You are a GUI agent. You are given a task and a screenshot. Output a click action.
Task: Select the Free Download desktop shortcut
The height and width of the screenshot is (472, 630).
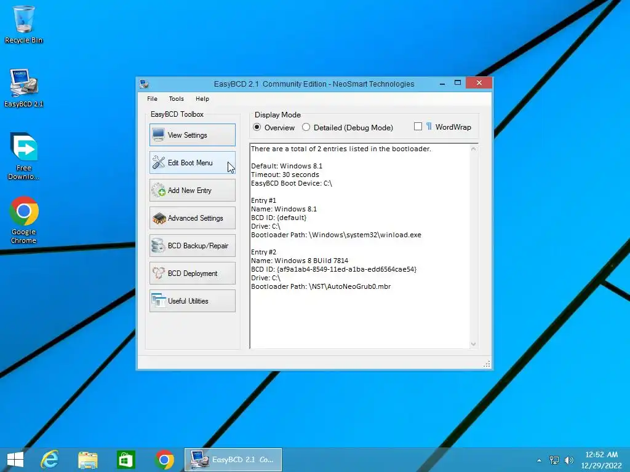(23, 155)
